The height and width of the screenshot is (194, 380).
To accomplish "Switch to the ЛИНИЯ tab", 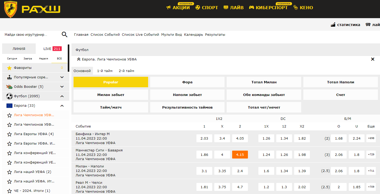I will tap(19, 49).
